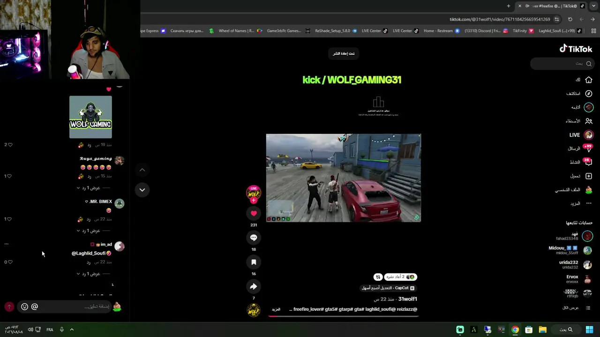Click the @ mention icon in comment box
600x337 pixels.
tap(35, 307)
